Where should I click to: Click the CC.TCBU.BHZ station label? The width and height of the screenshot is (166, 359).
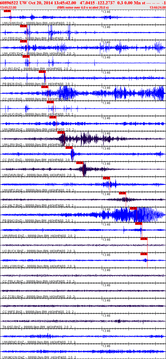point(13,297)
